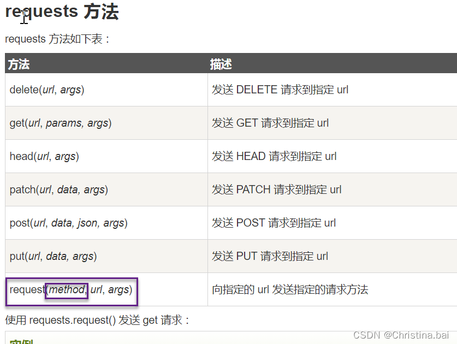Click the '发送 PUT 请求到指定 url' description
Viewport: 457px width, 344px height.
[270, 256]
